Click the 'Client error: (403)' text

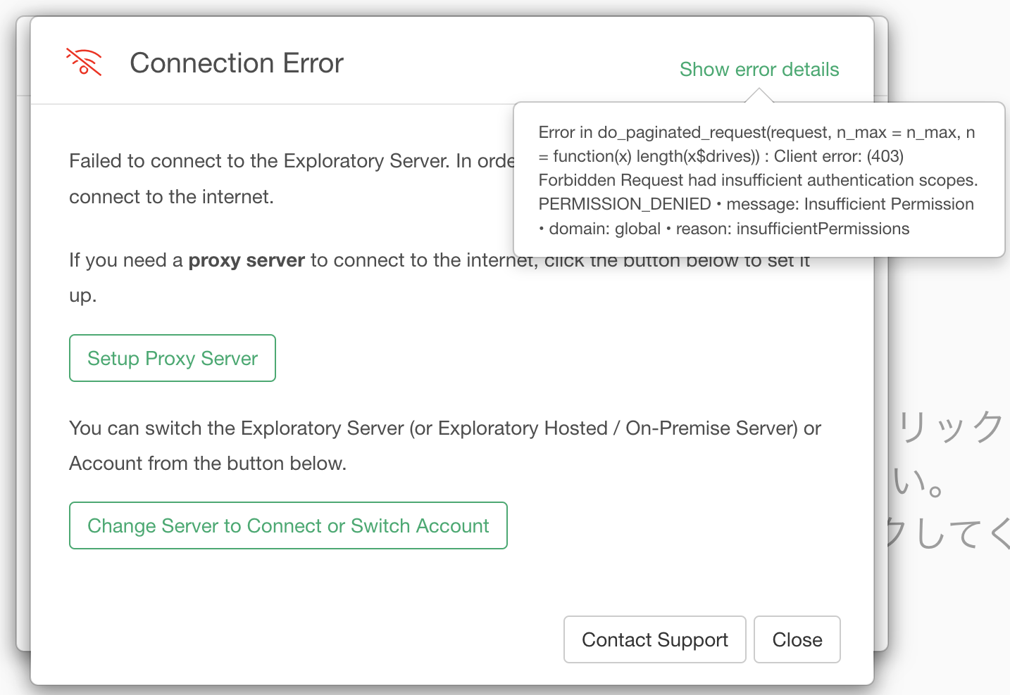click(838, 156)
